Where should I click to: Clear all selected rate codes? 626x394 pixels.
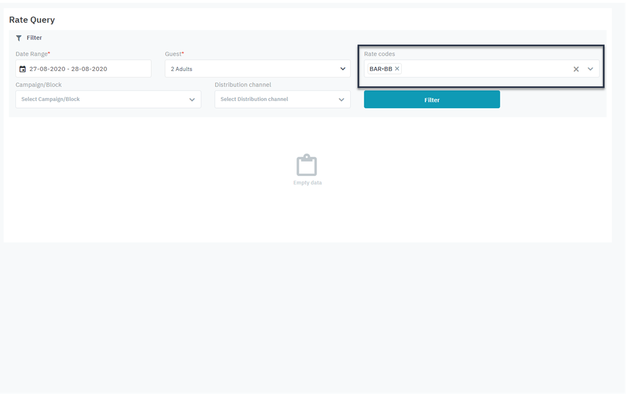(576, 69)
